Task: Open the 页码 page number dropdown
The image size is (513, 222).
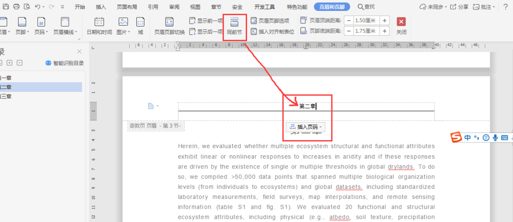Action: coord(41,26)
